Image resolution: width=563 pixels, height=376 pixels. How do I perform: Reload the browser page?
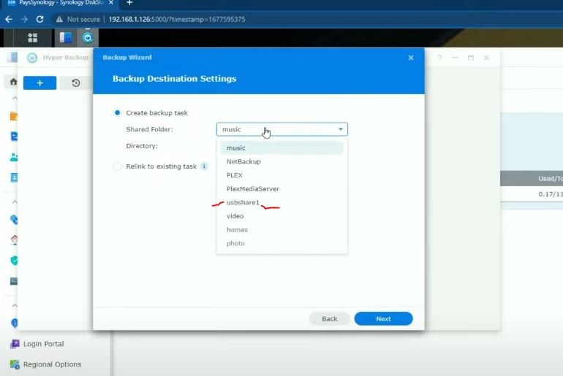click(40, 20)
